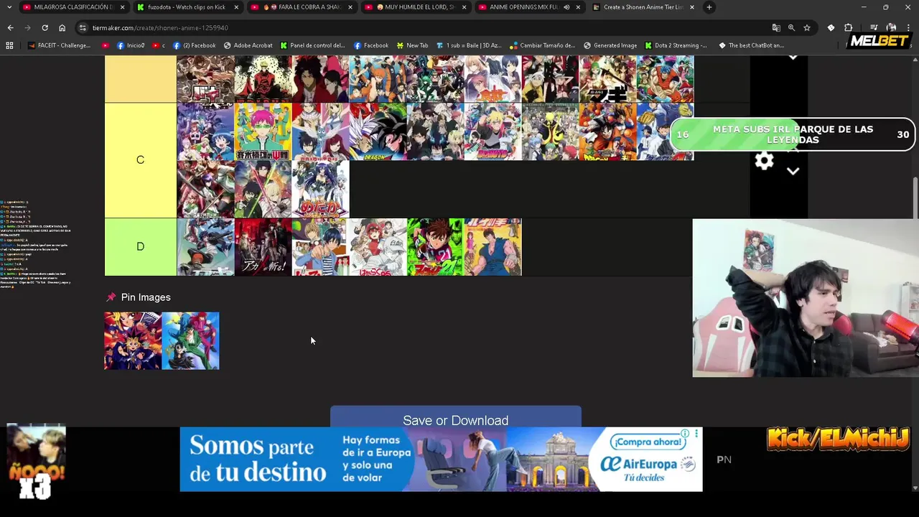The width and height of the screenshot is (919, 517).
Task: Select the Yu-Gi-Oh image under Pin Images
Action: pos(133,341)
